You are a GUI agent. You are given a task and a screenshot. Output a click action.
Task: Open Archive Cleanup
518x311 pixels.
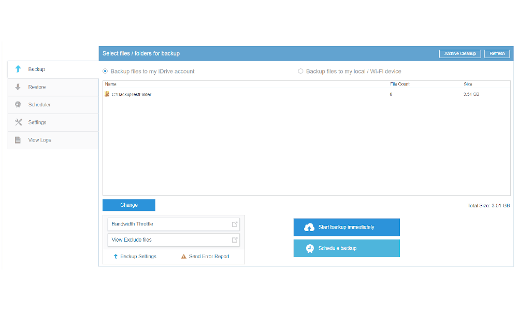460,53
